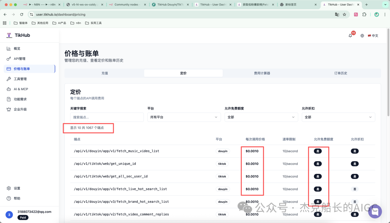The image size is (390, 223).
Task: Switch language via 中文 flag button
Action: [373, 36]
